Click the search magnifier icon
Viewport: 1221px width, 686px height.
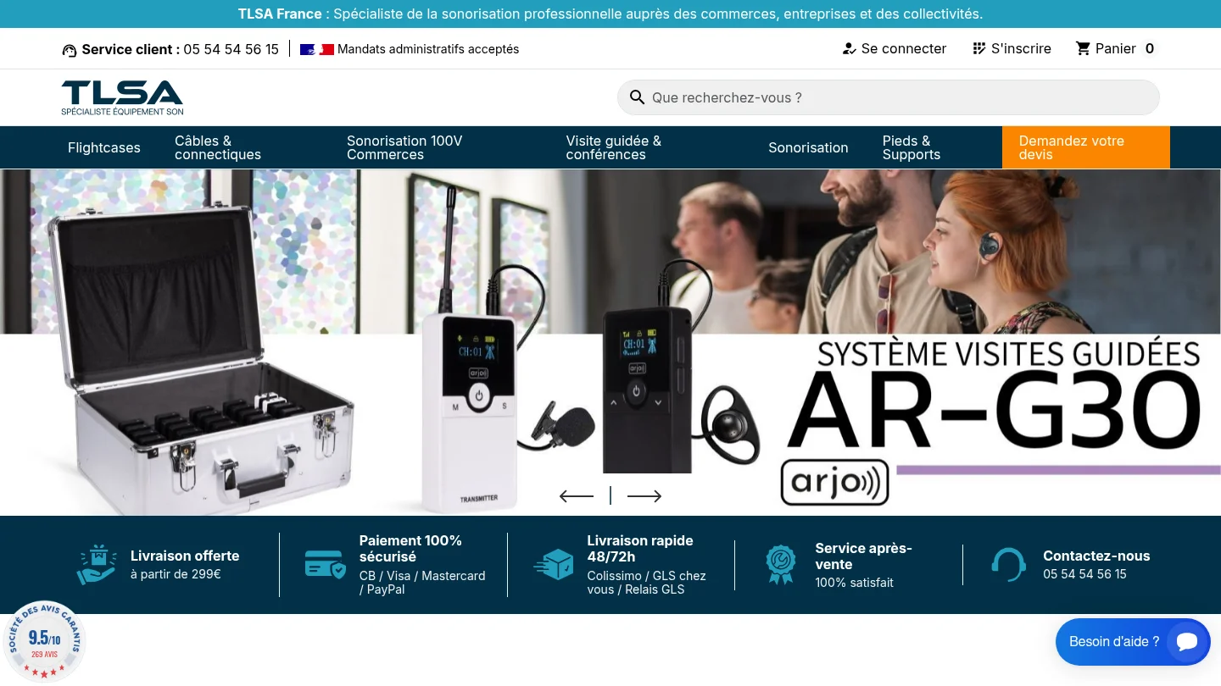point(638,97)
